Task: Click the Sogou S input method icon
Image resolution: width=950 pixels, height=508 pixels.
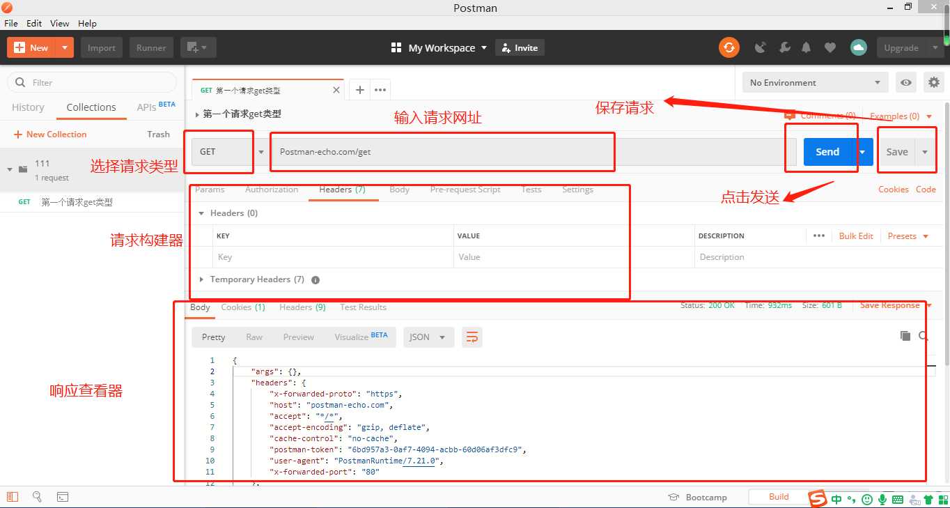Action: [817, 499]
